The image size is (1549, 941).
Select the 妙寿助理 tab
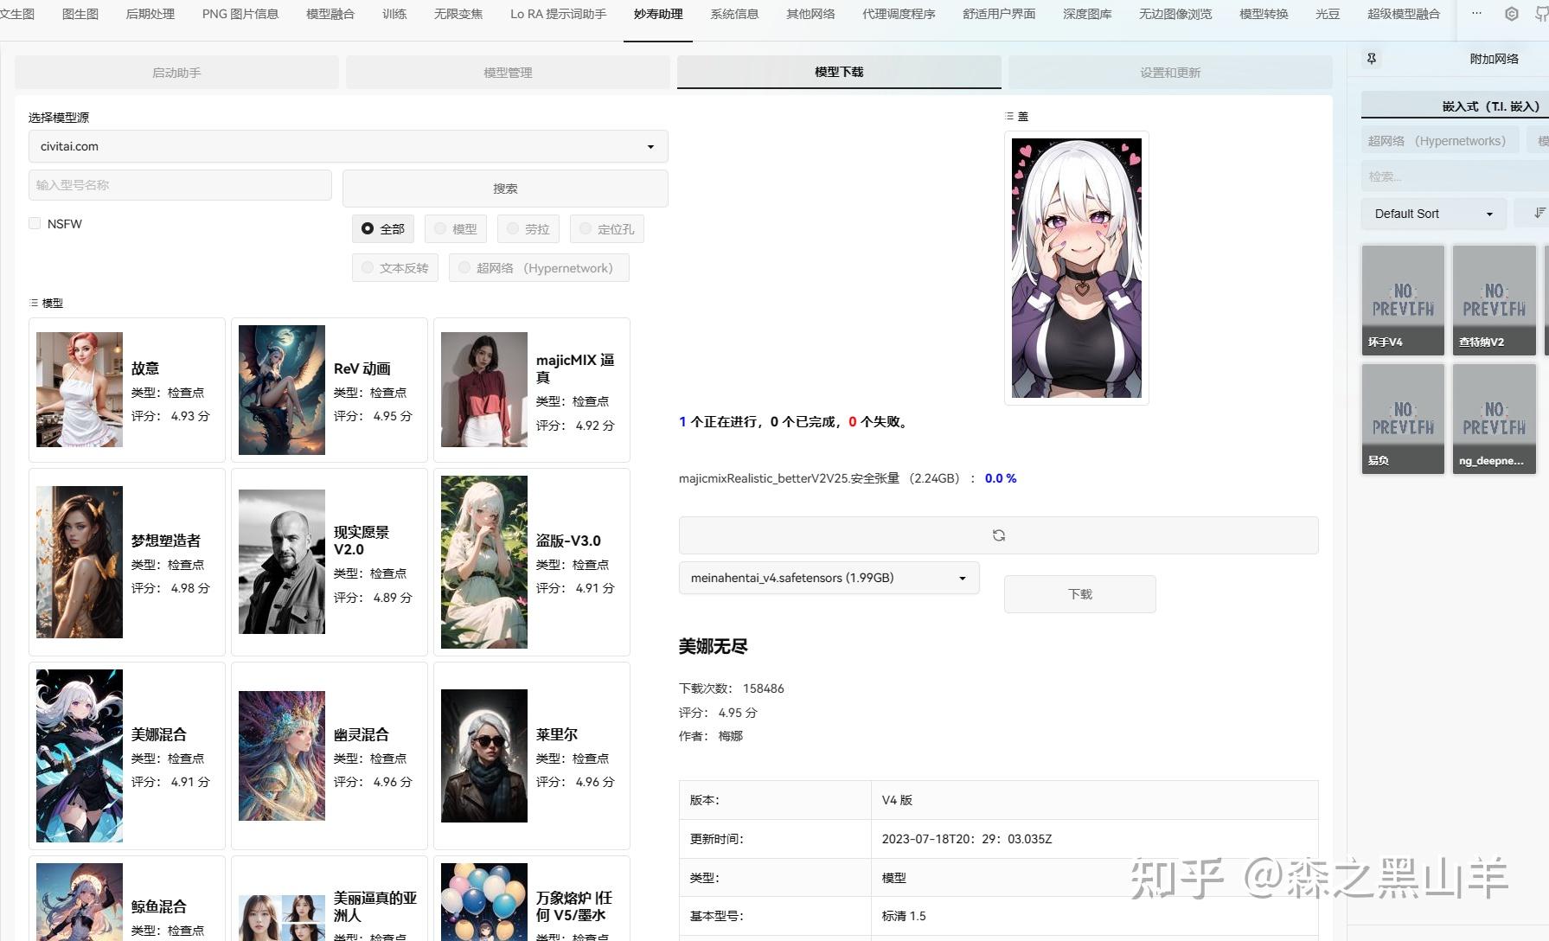(658, 14)
